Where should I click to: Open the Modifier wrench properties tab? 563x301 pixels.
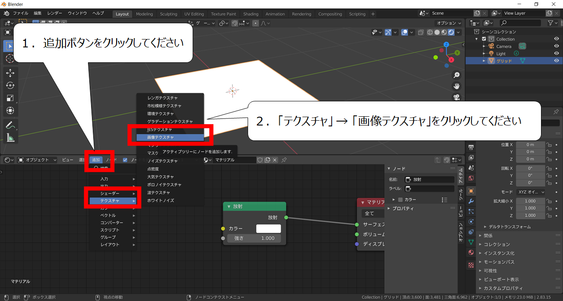click(471, 201)
